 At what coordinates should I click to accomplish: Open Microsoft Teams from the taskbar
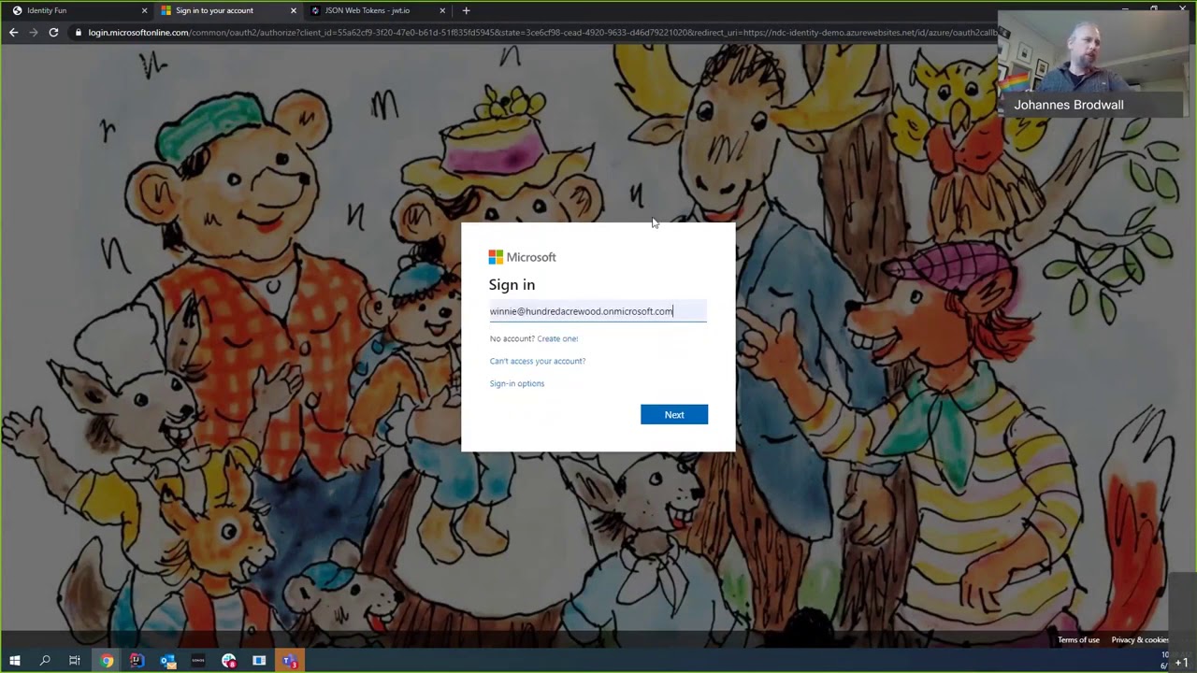click(x=290, y=661)
